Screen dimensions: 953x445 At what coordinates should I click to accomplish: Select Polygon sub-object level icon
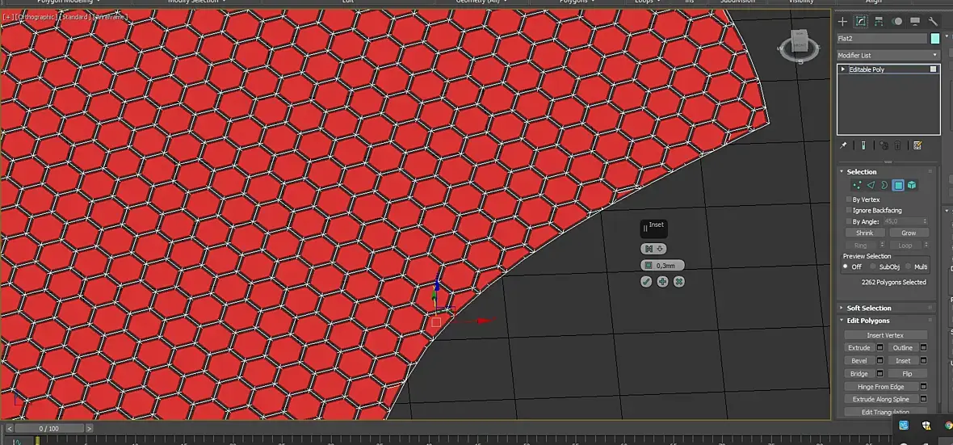(898, 186)
